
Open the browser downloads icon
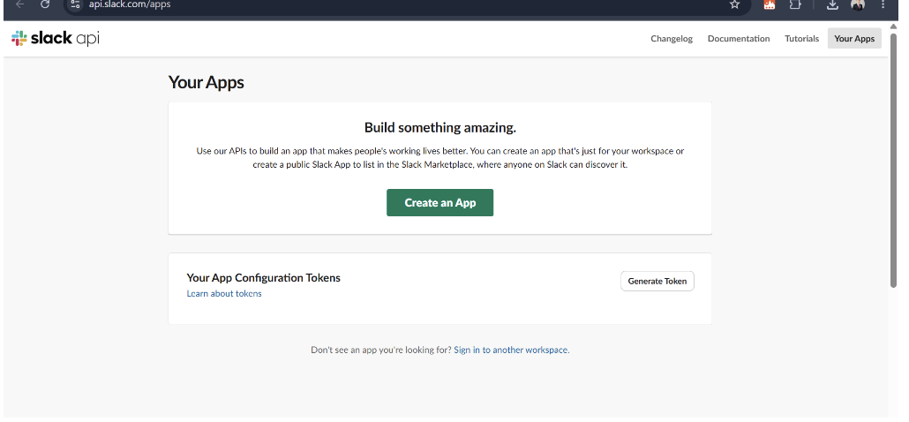coord(832,4)
